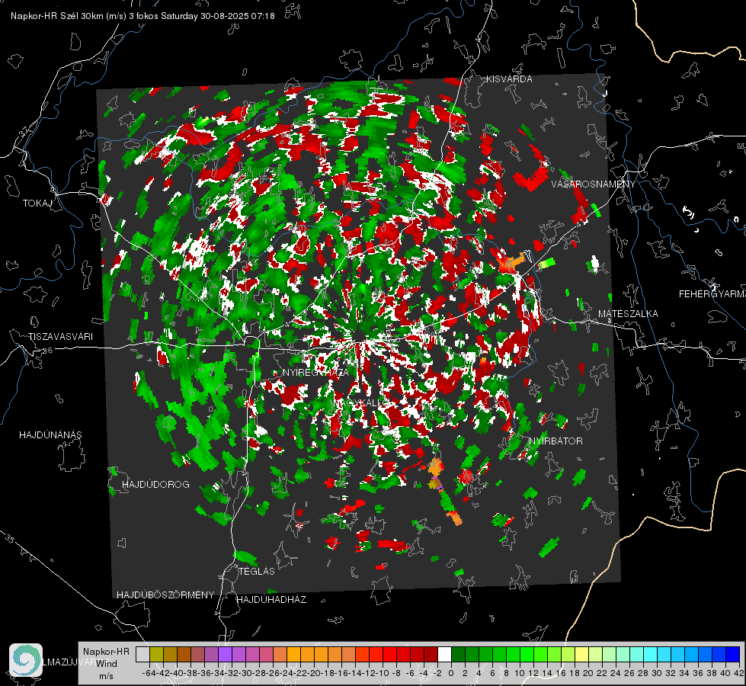Click the TOKAJ city label
Image resolution: width=746 pixels, height=686 pixels.
pyautogui.click(x=37, y=204)
